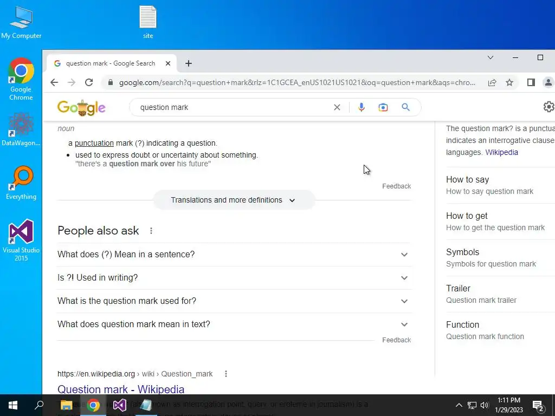Submit search with magnifier icon
The image size is (555, 416).
pos(405,107)
